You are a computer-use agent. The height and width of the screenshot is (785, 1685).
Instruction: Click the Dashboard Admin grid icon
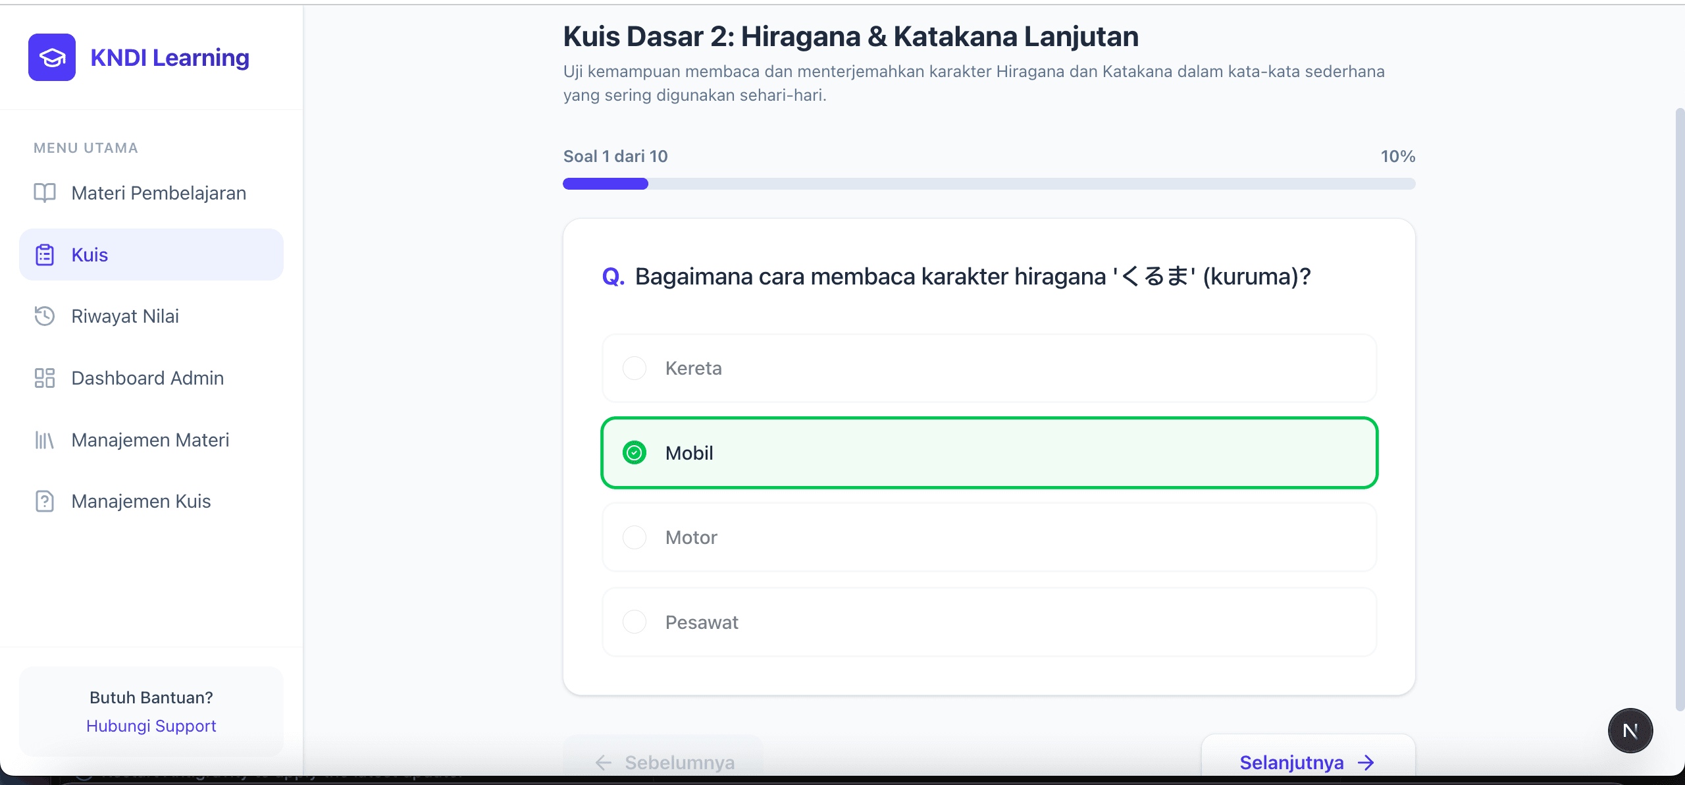(45, 378)
